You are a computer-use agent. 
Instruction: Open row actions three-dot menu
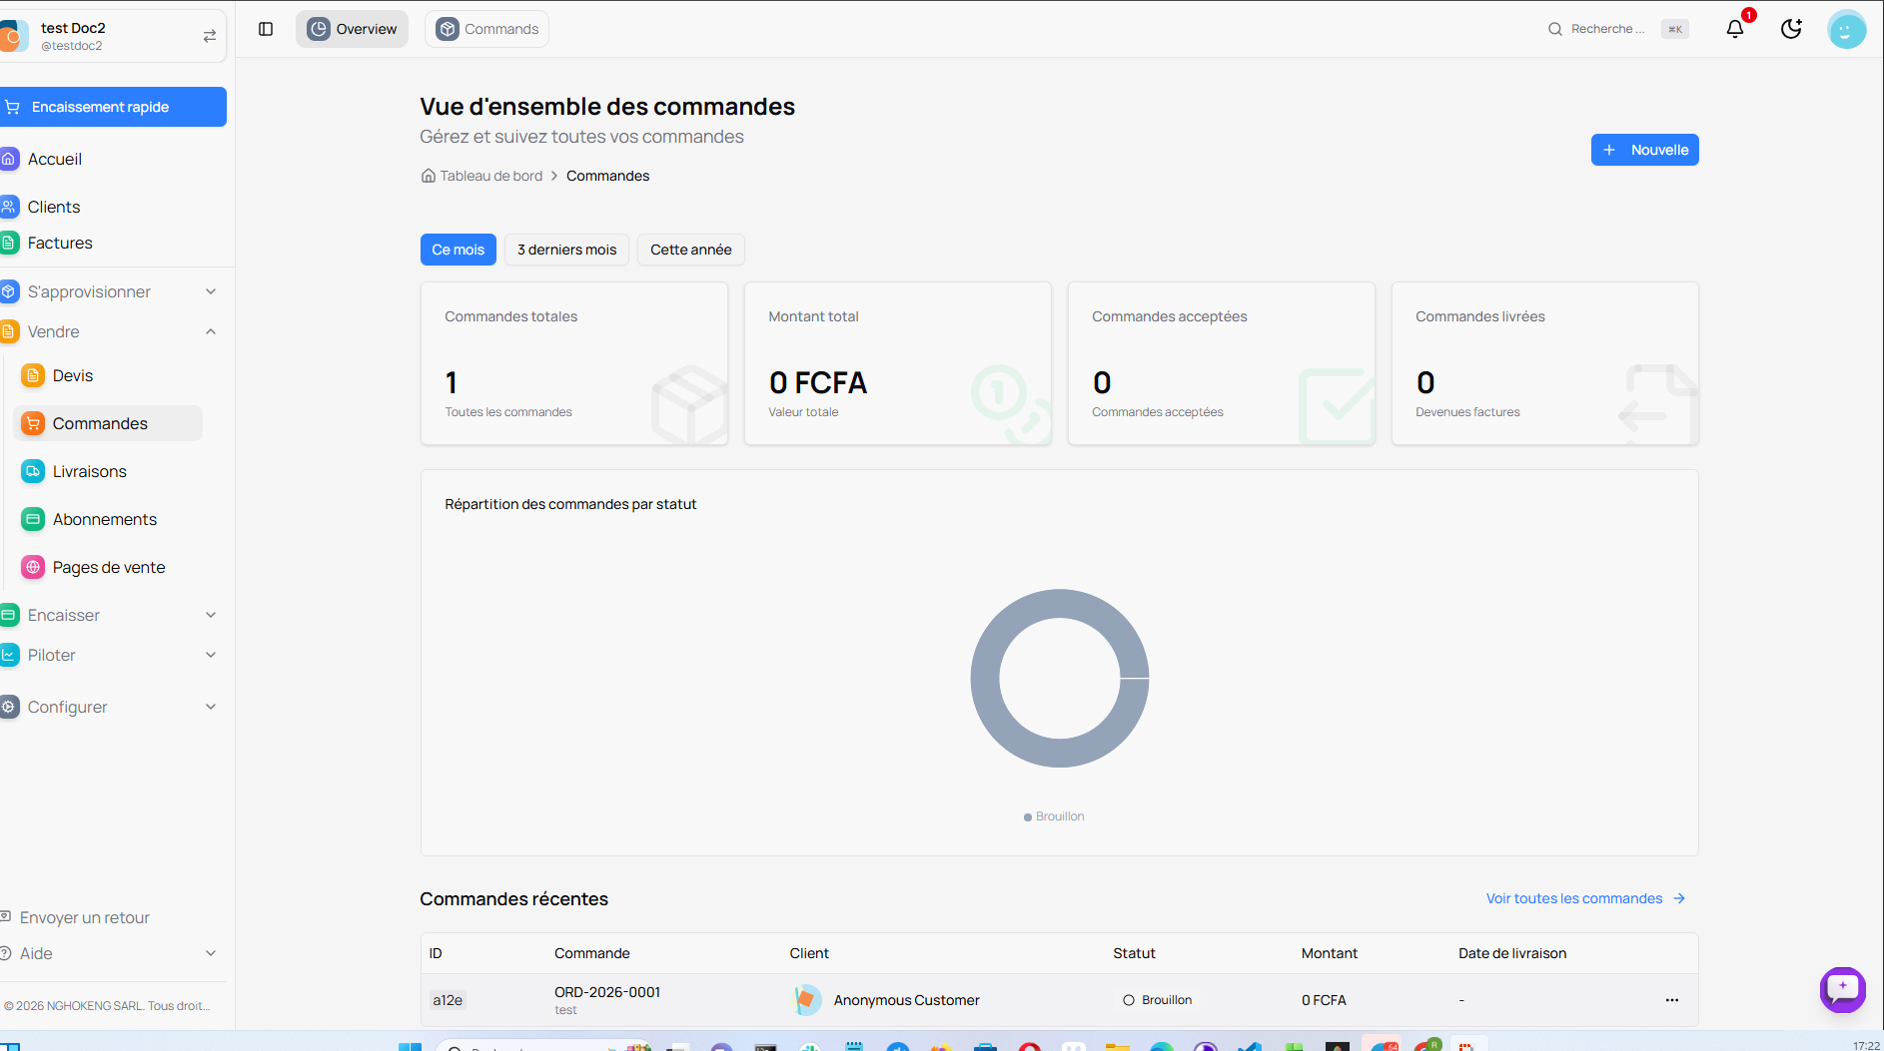(1671, 1000)
